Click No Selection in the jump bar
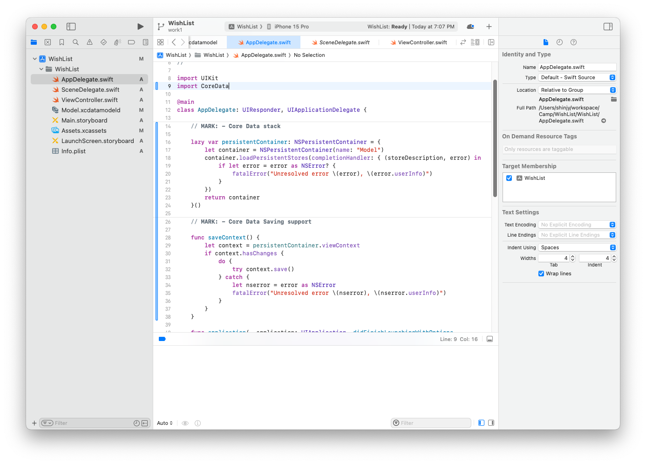 click(309, 55)
